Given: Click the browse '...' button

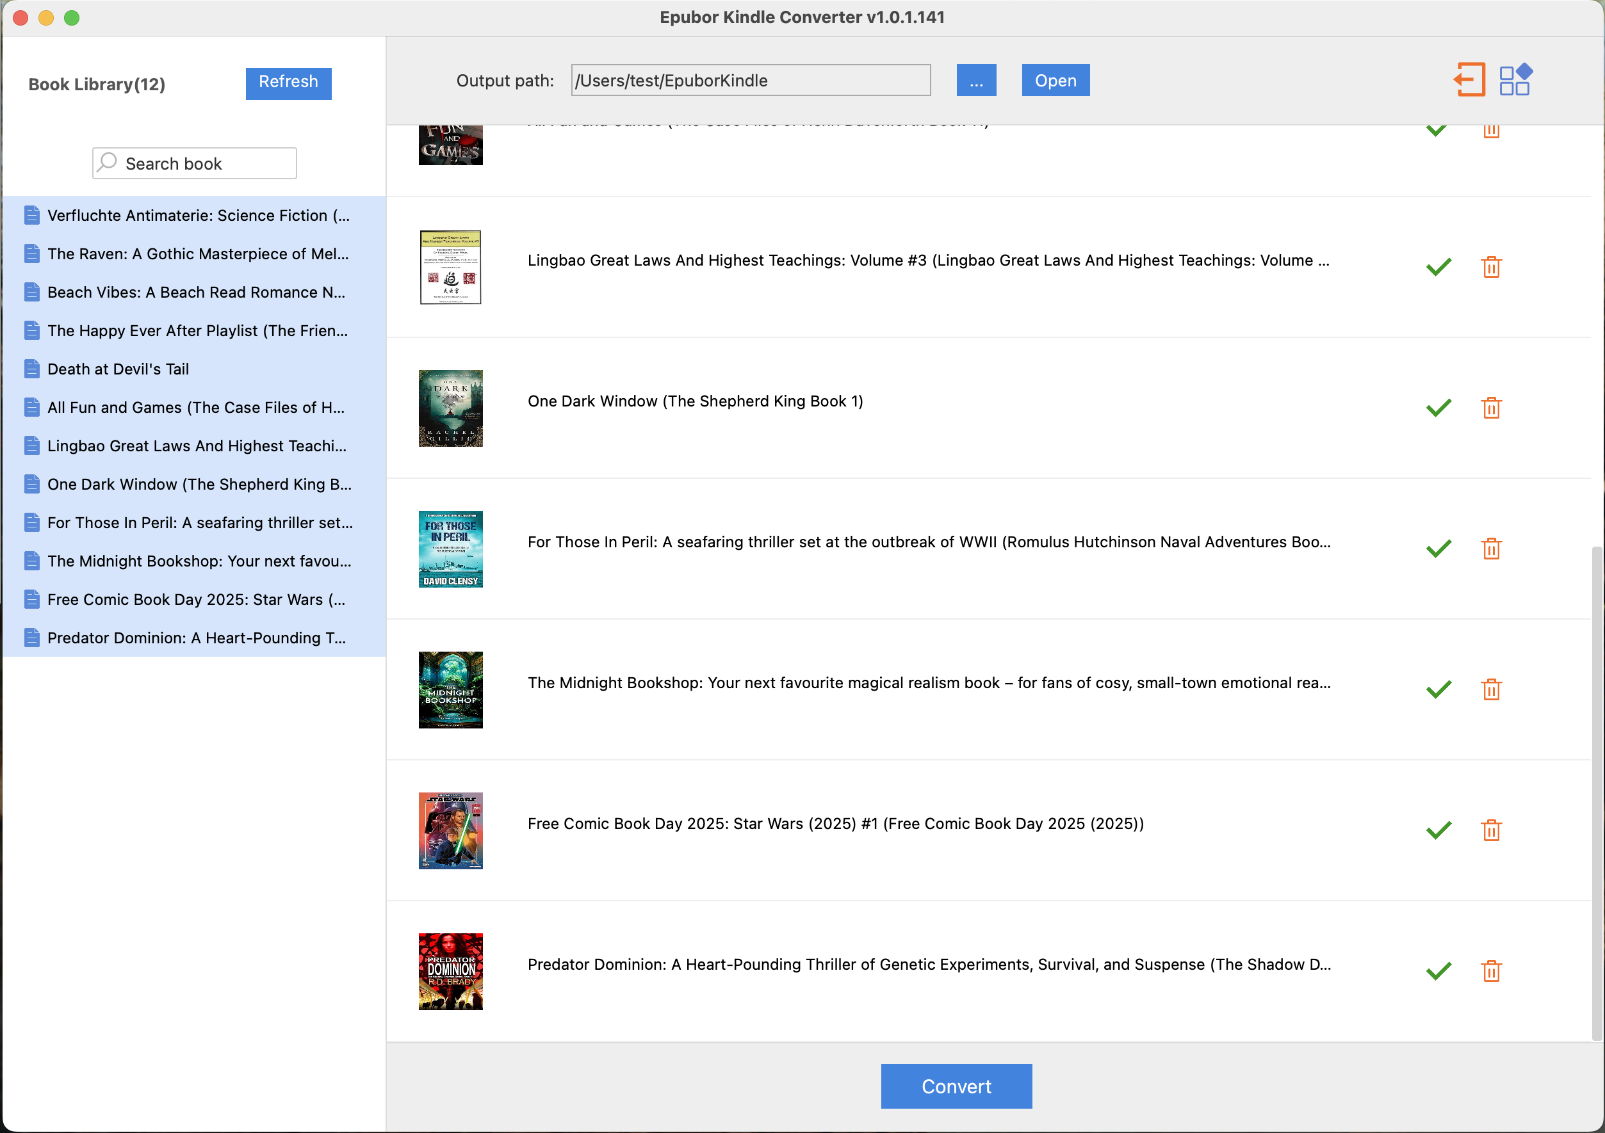Looking at the screenshot, I should click(x=976, y=80).
